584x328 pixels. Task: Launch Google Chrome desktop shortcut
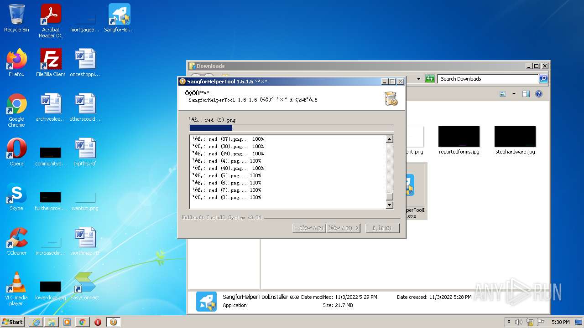[x=16, y=110]
